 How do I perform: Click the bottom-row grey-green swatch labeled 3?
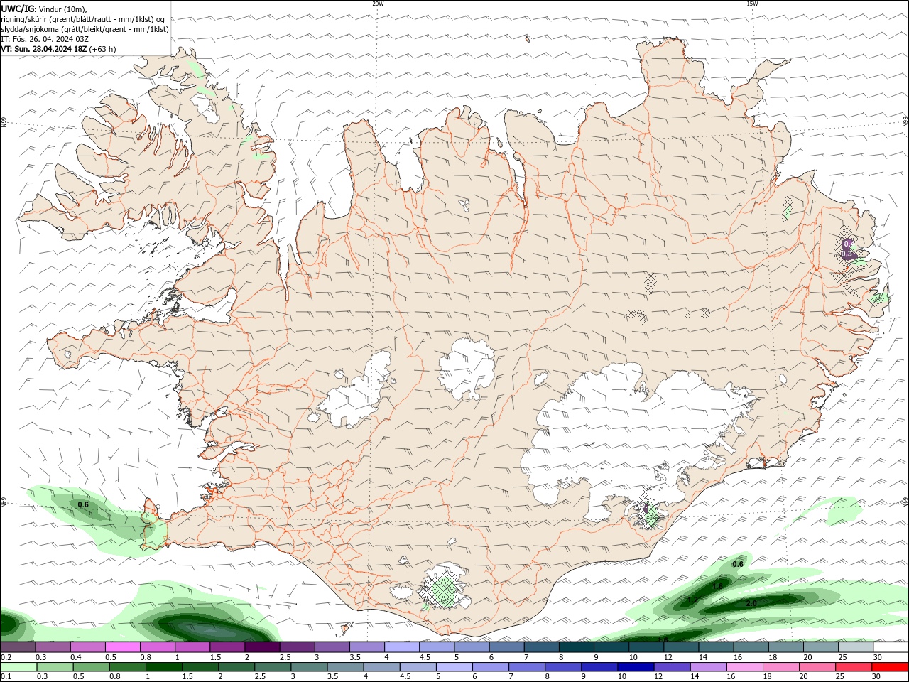[309, 667]
